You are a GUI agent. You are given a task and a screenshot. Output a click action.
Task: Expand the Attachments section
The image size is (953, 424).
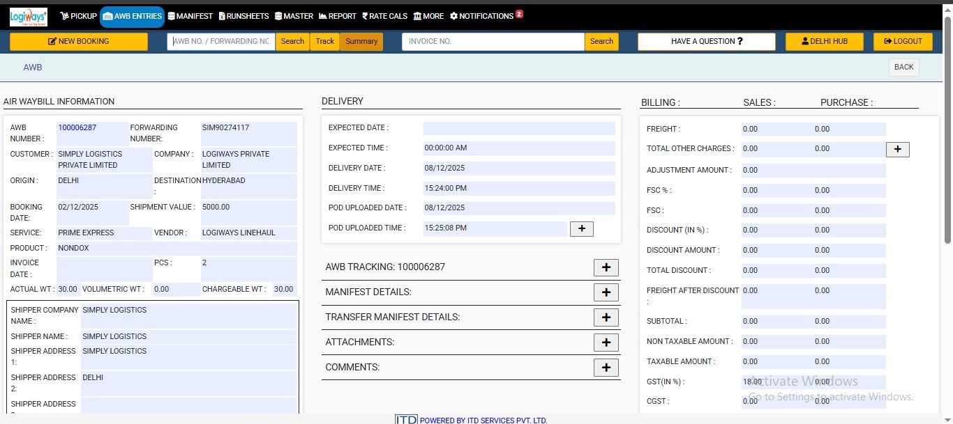pyautogui.click(x=606, y=343)
